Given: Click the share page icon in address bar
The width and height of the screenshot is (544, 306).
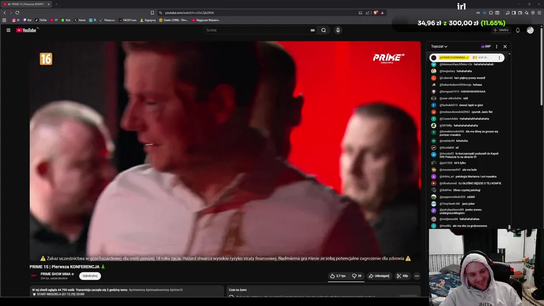Looking at the screenshot, I should coord(368,13).
